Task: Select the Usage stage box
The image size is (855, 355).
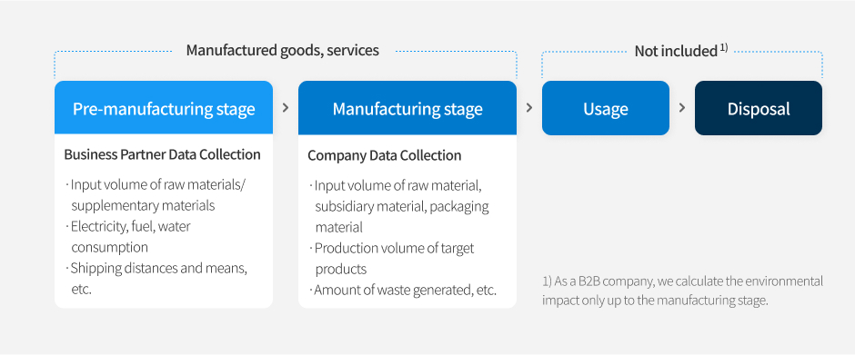Action: (605, 108)
